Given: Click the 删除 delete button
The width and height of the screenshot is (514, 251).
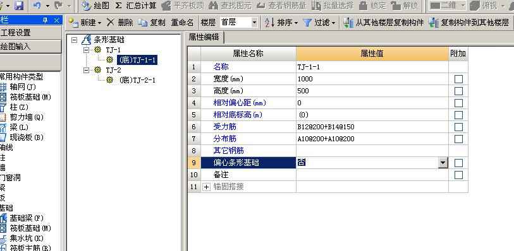Looking at the screenshot, I should tap(120, 23).
